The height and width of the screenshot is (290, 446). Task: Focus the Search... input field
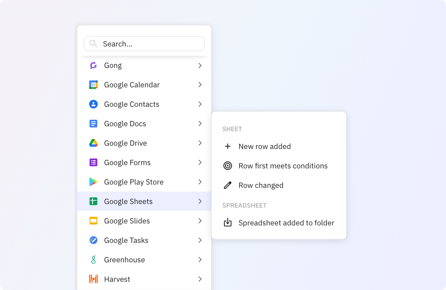[x=144, y=44]
